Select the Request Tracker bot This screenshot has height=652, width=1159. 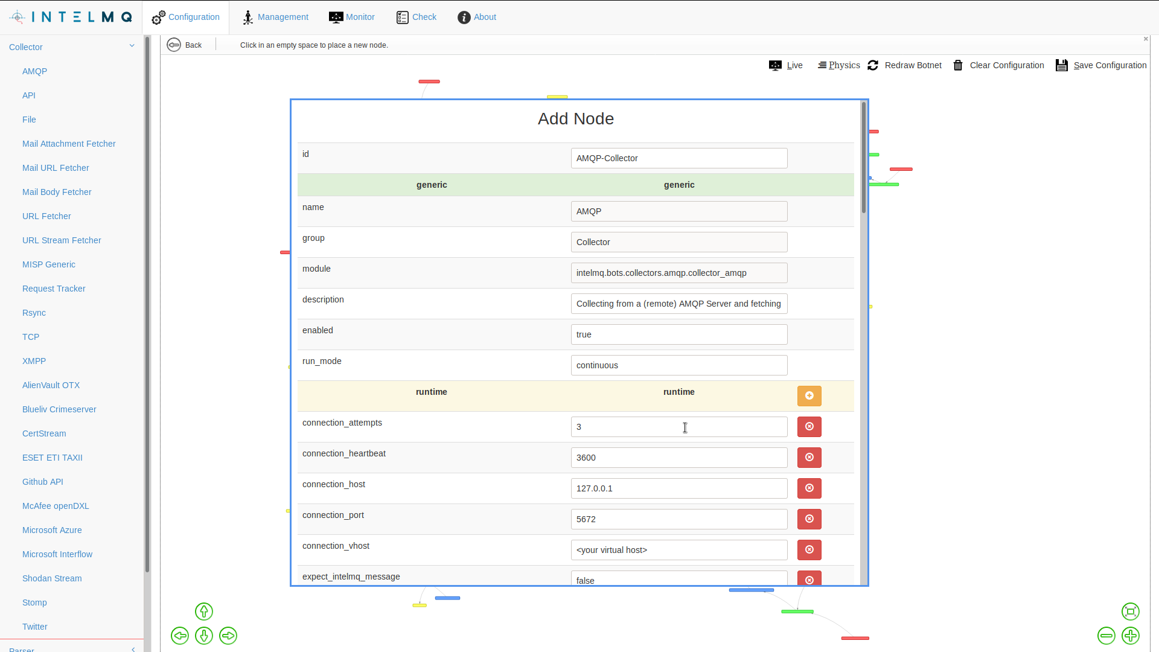pos(54,289)
